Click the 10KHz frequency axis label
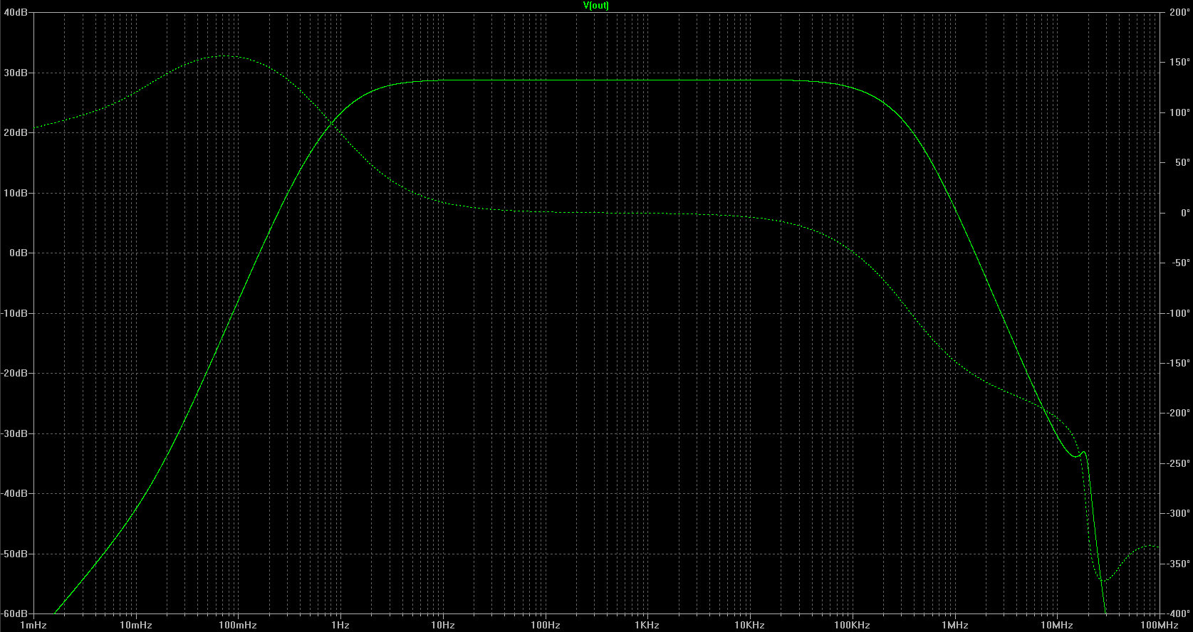The height and width of the screenshot is (632, 1193). [749, 626]
